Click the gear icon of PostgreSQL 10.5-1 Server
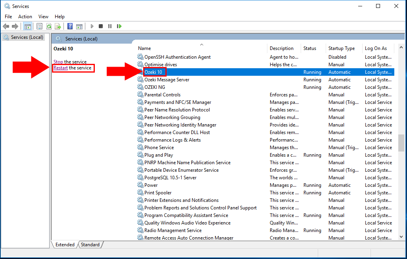This screenshot has width=407, height=259. 140,177
